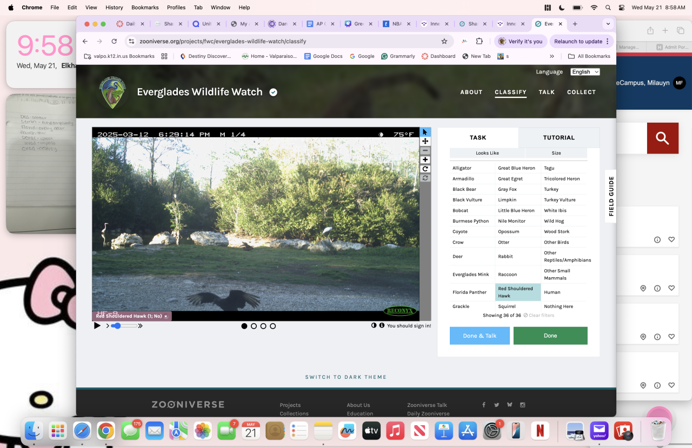The image size is (692, 448).
Task: Bookmark this page with the star icon
Action: [x=444, y=41]
